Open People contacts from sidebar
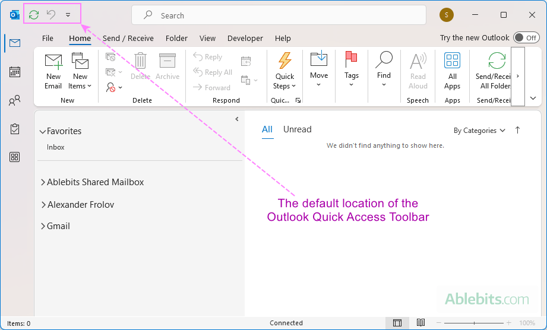This screenshot has width=547, height=330. point(15,100)
